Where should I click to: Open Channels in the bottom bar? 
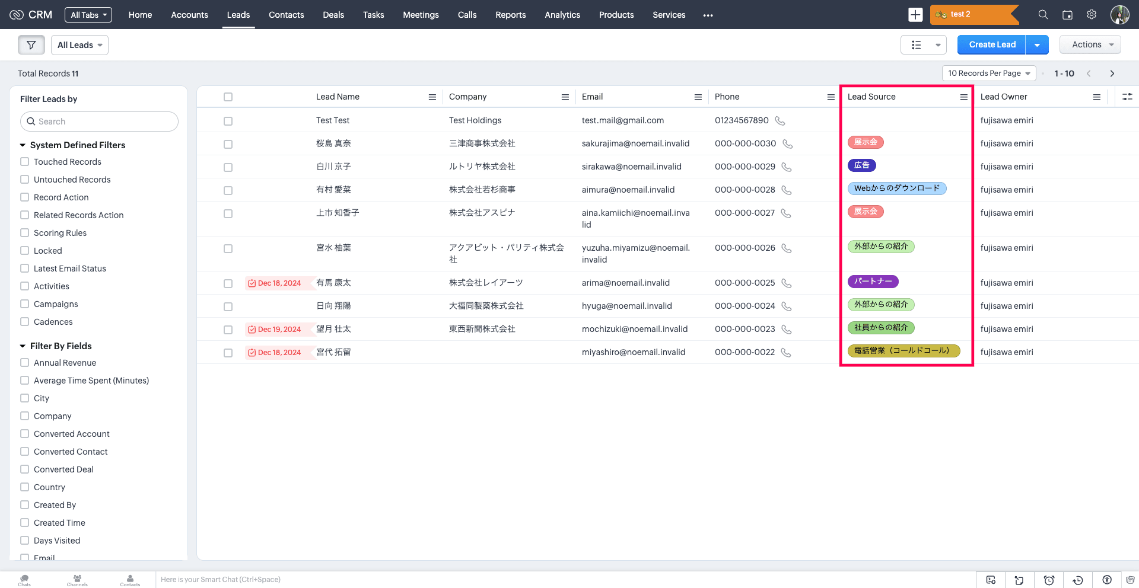coord(77,580)
